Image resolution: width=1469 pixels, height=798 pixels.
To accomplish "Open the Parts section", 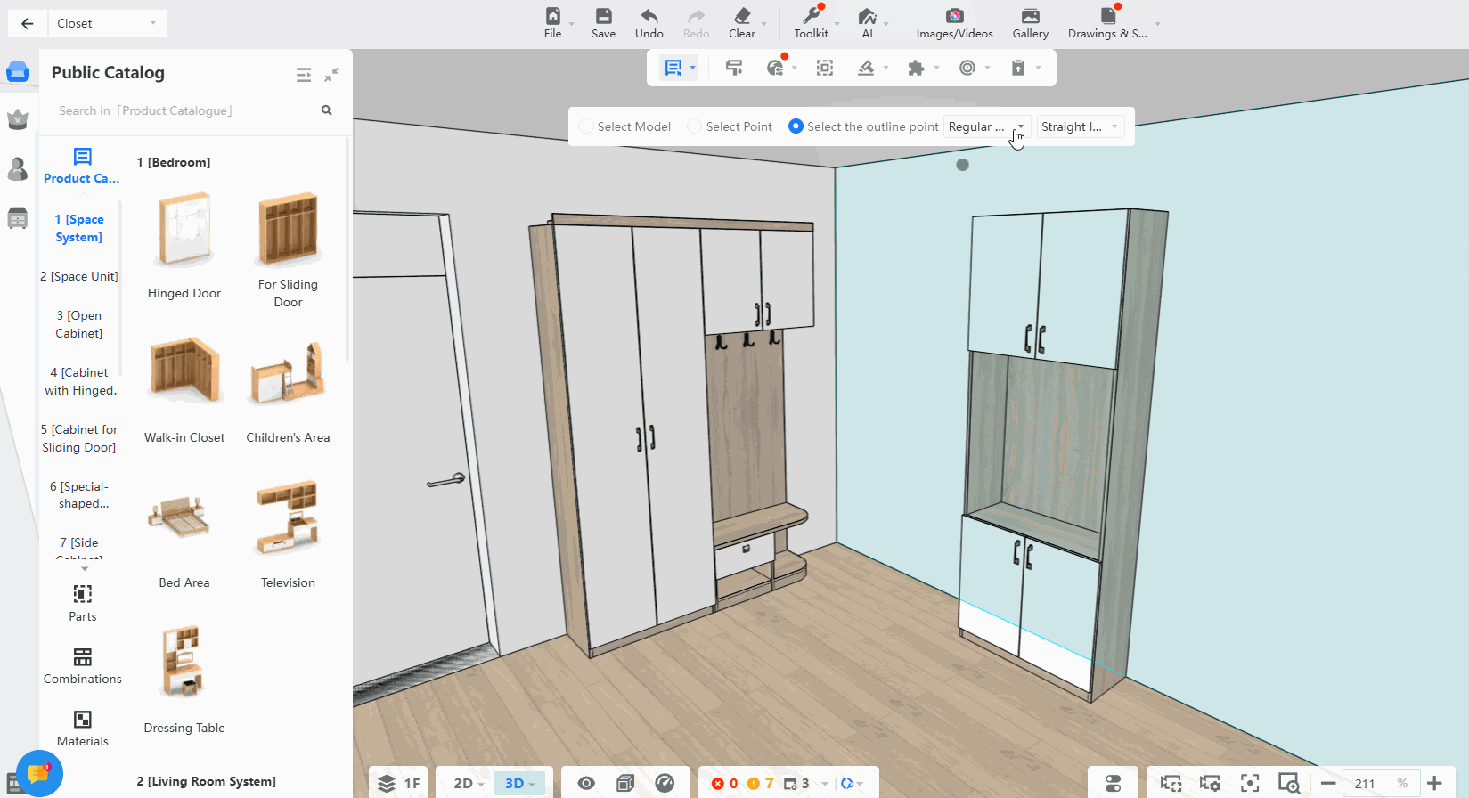I will (83, 603).
